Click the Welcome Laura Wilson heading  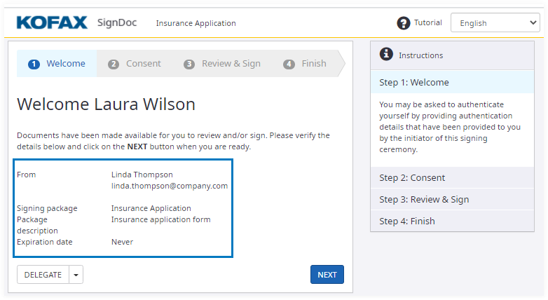coord(106,104)
